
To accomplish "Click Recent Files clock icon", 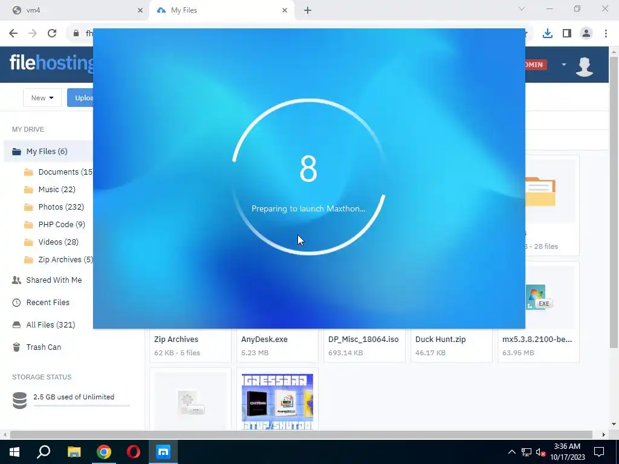I will (x=16, y=303).
